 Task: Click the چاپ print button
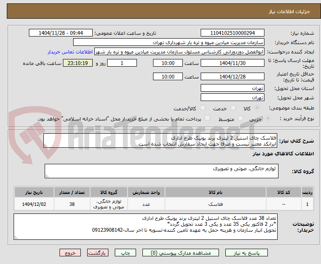coord(125,253)
